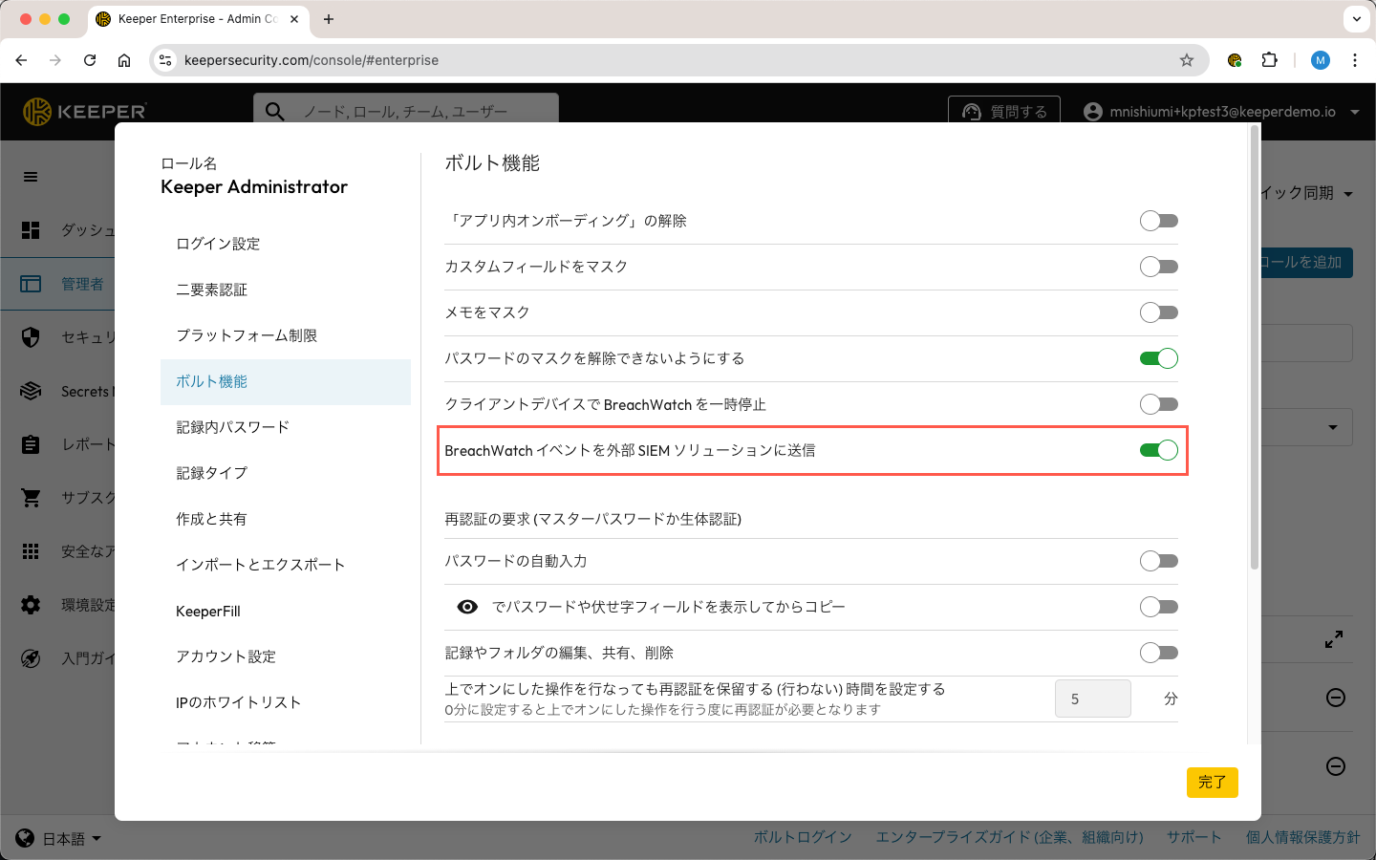Click the yellow 完了 button
Screen dimensions: 1376x860
[x=1212, y=782]
